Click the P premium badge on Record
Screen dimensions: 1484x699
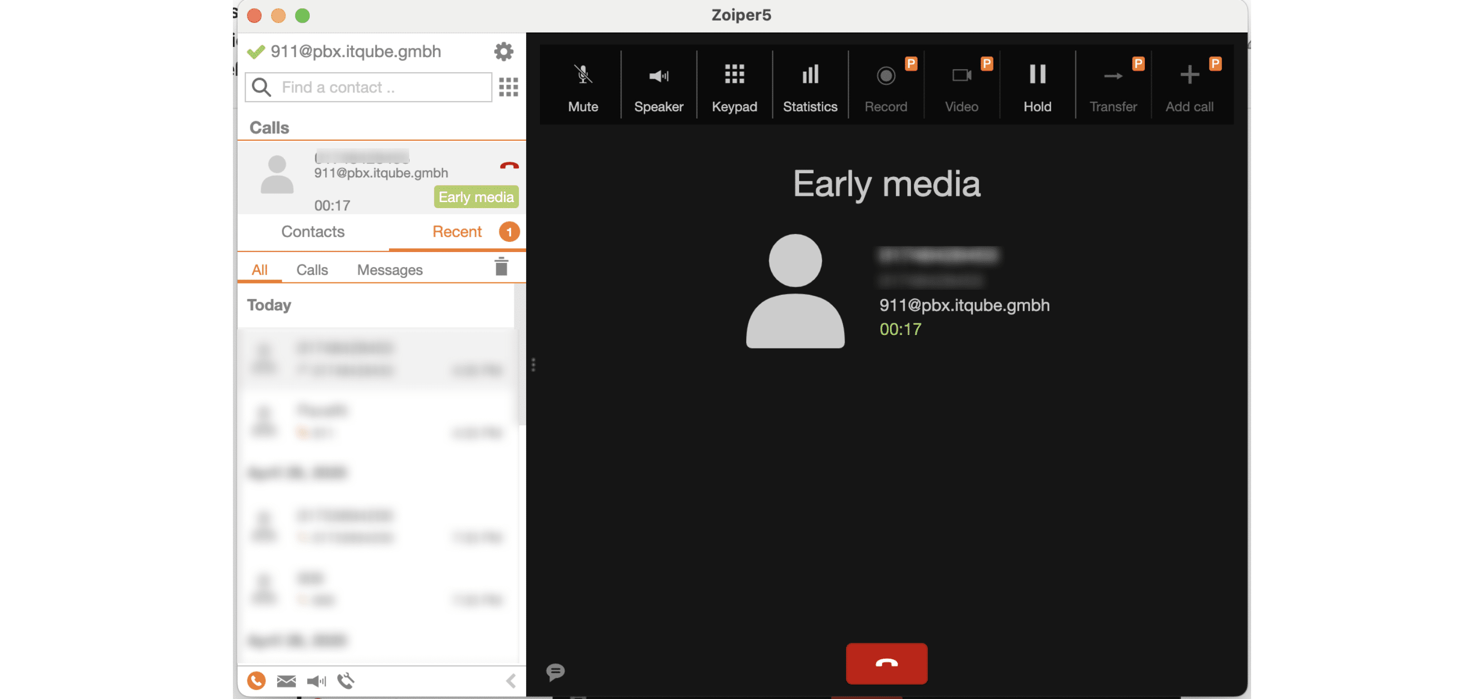pyautogui.click(x=910, y=63)
